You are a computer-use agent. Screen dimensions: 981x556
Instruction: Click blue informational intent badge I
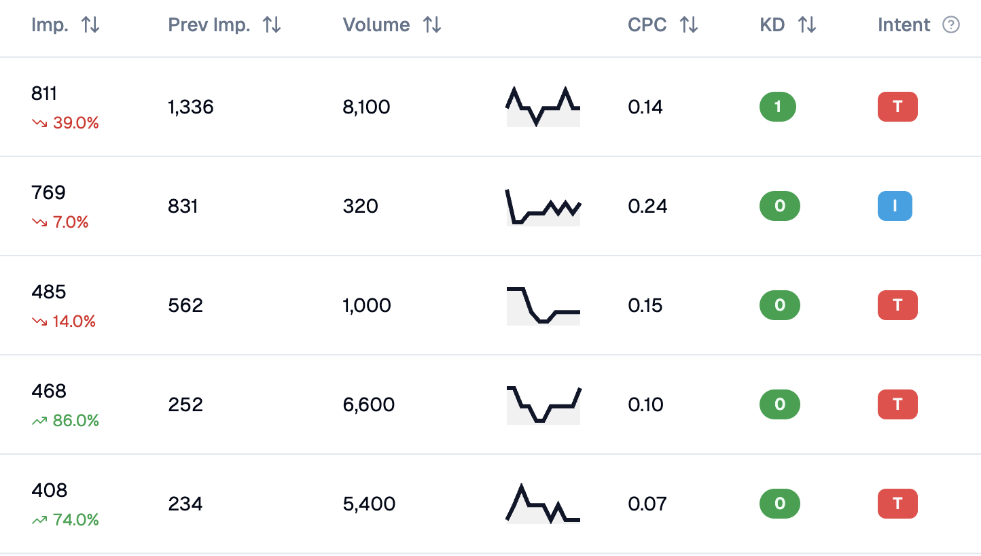[895, 206]
